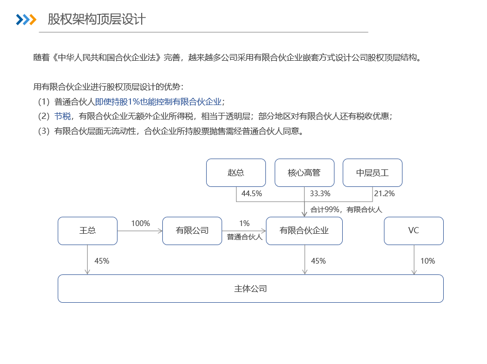
Task: Select the 王总 box
Action: (x=88, y=231)
